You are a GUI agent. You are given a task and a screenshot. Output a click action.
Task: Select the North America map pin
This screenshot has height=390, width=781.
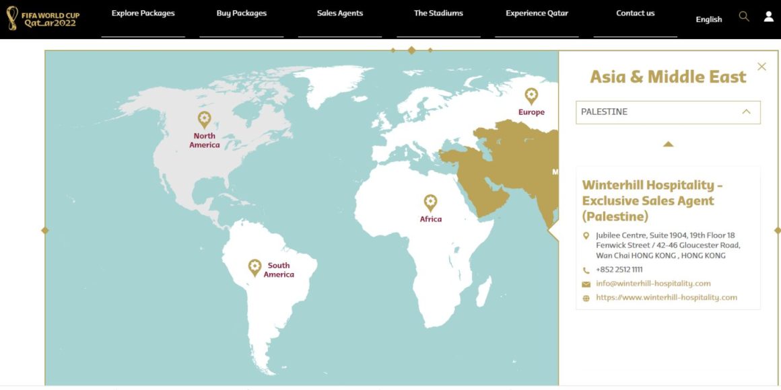pyautogui.click(x=204, y=120)
